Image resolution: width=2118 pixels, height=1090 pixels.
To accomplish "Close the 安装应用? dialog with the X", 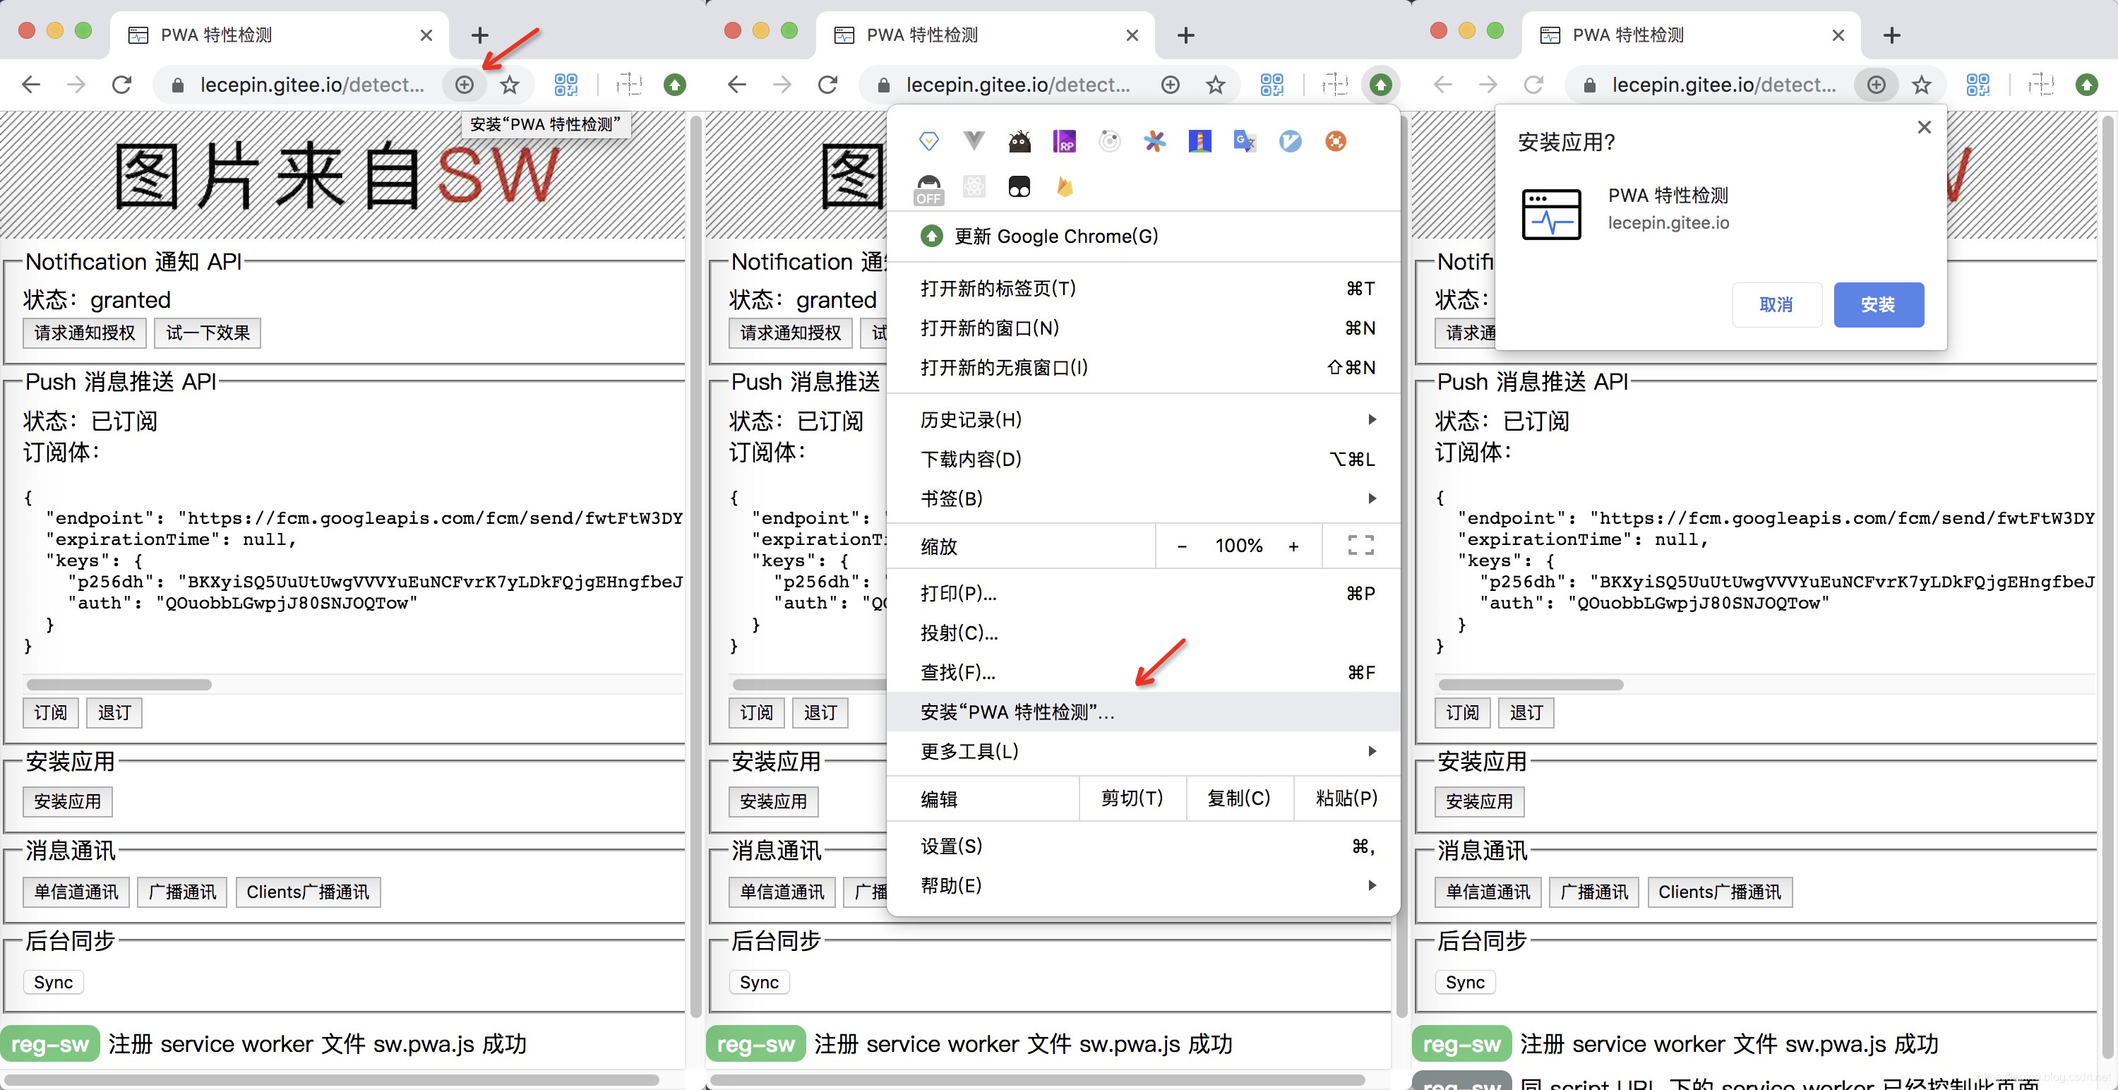I will pos(1924,127).
